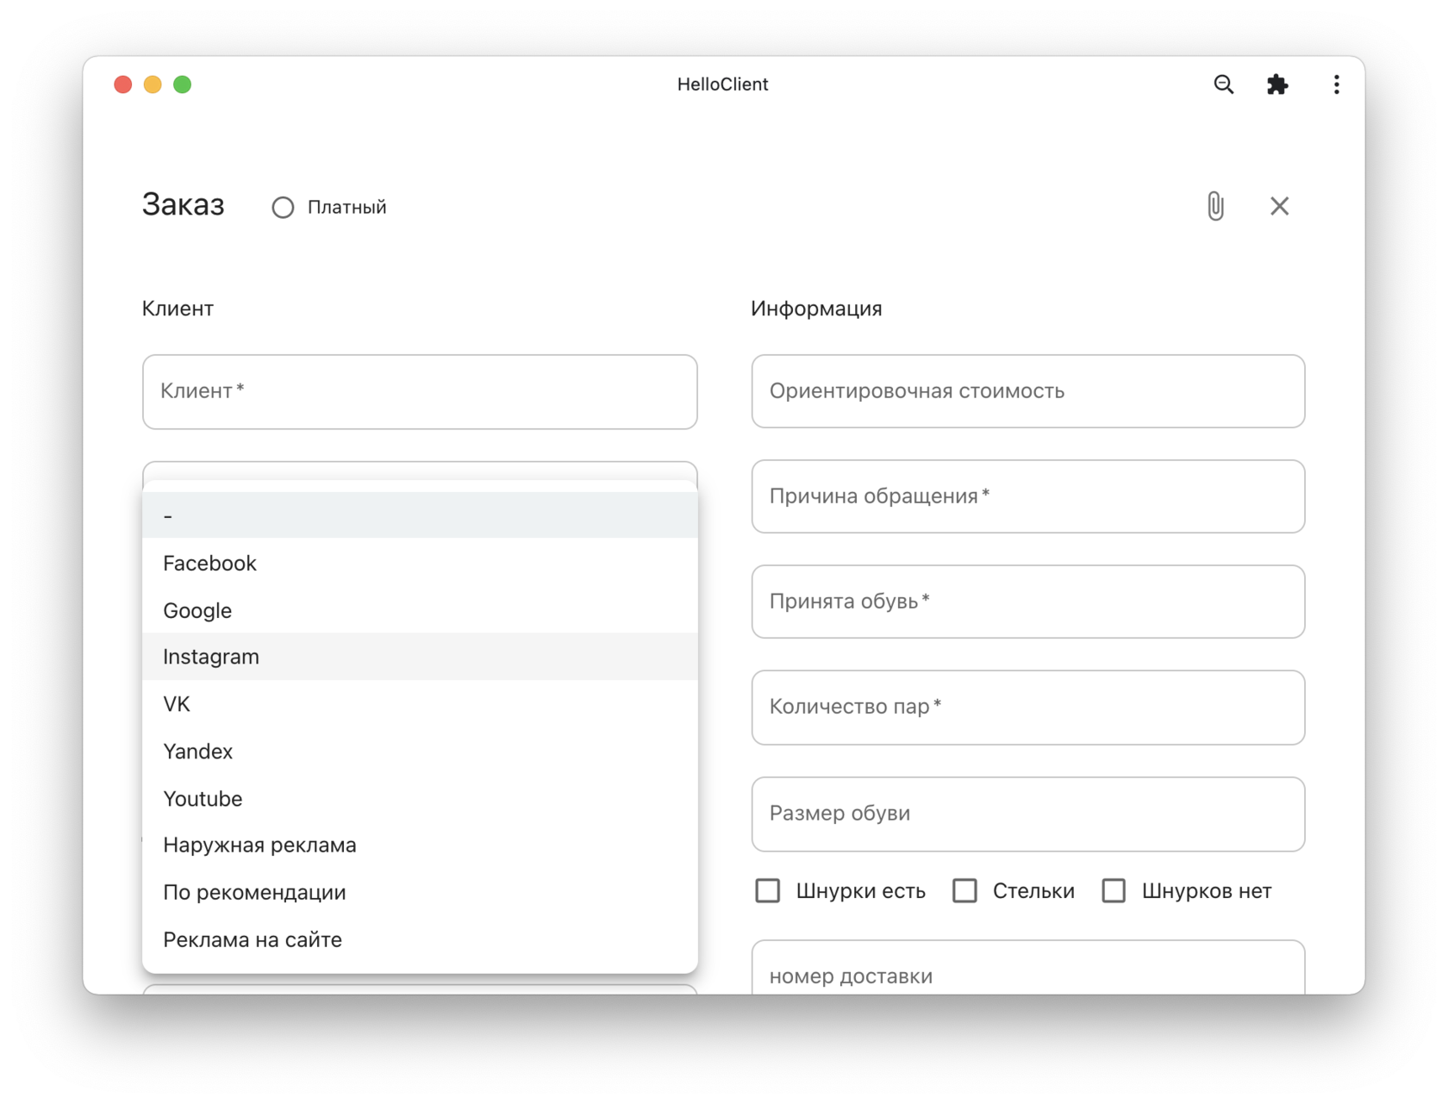Open the search magnifier icon

pos(1223,84)
